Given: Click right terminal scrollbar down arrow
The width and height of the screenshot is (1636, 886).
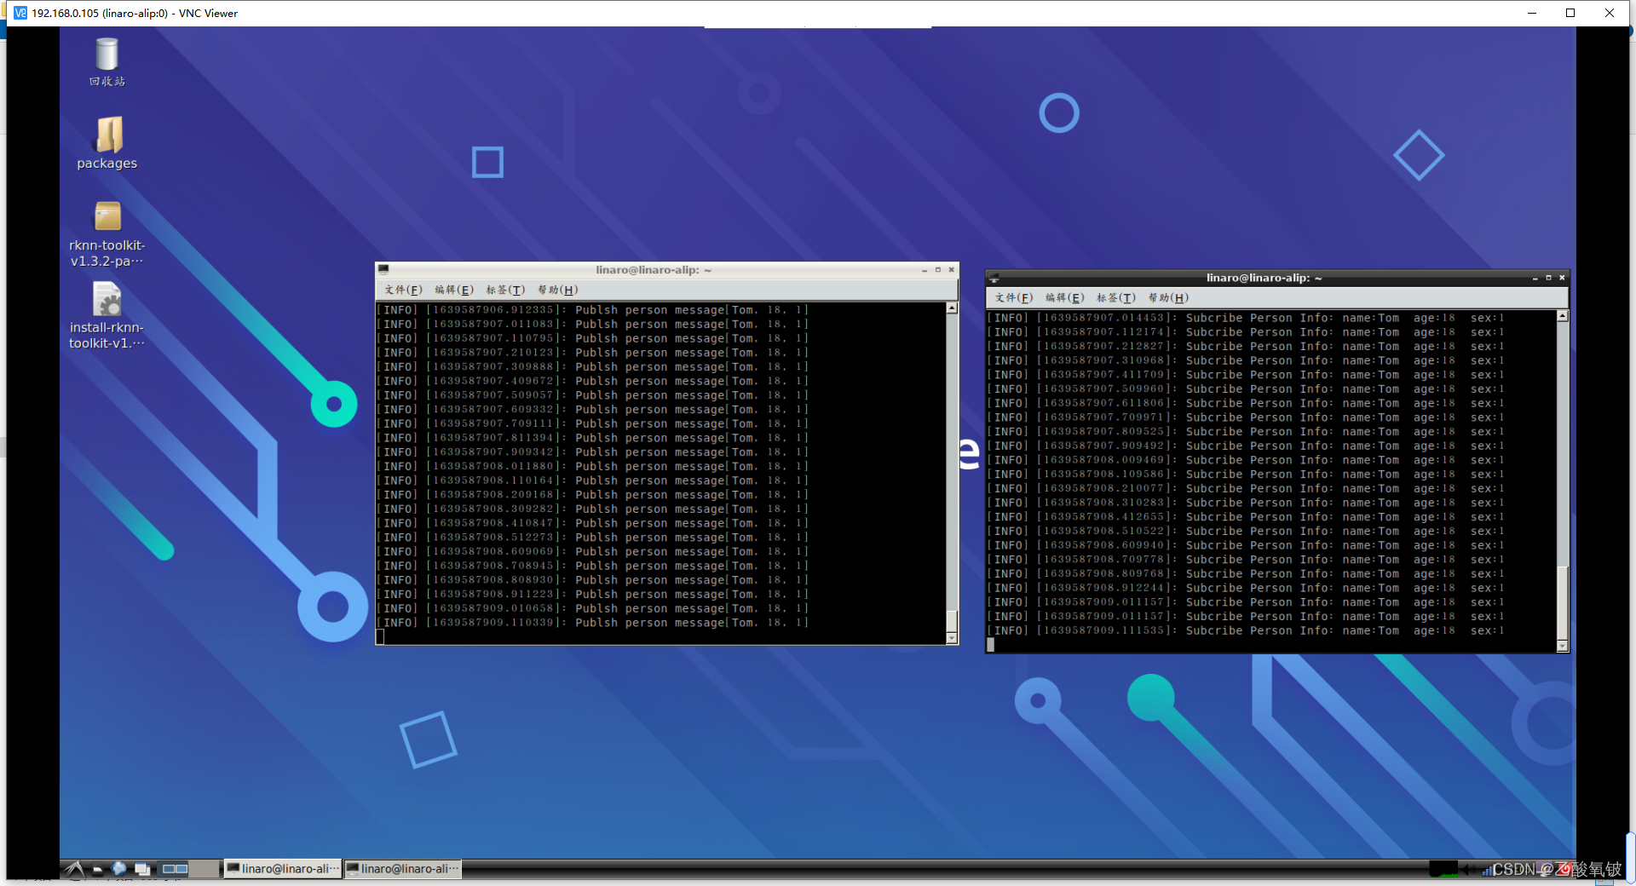Looking at the screenshot, I should [x=1563, y=647].
